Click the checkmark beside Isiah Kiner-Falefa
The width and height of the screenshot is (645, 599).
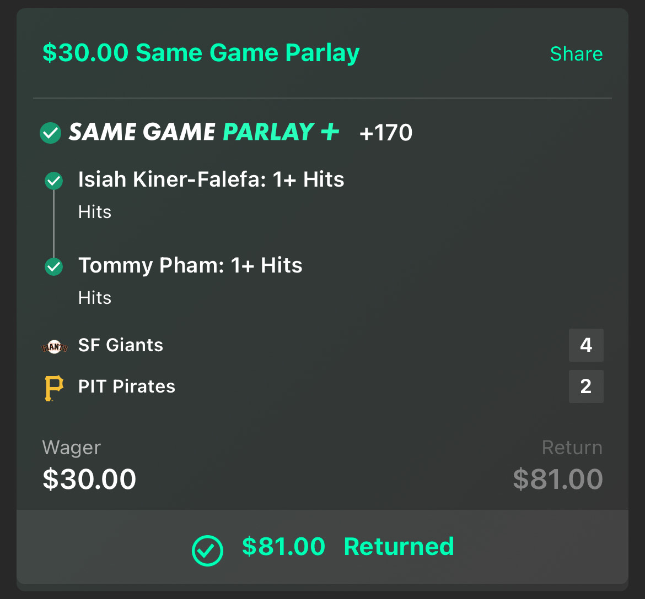coord(53,181)
